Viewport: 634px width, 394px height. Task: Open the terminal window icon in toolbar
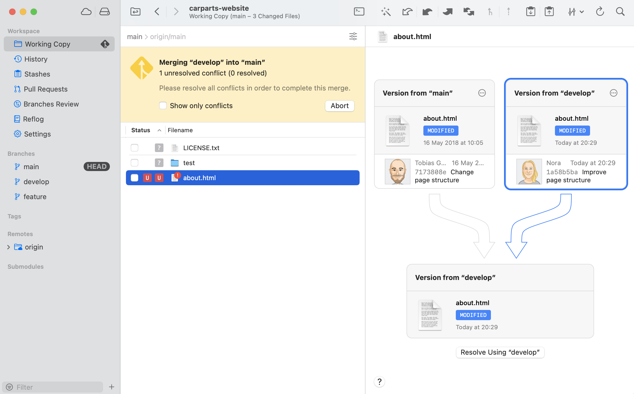[x=359, y=12]
